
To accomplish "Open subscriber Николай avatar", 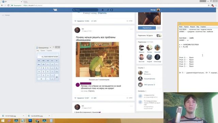I will pos(157,48).
